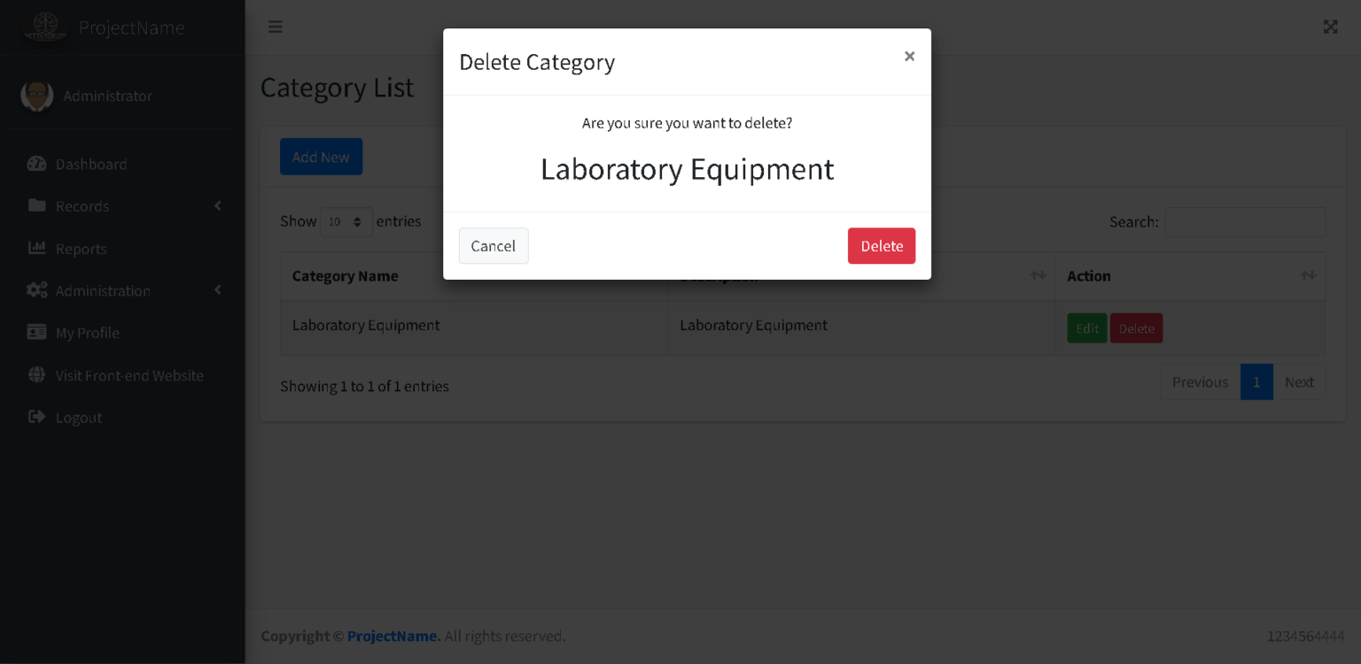Click the Reports chart icon
1361x664 pixels.
36,248
